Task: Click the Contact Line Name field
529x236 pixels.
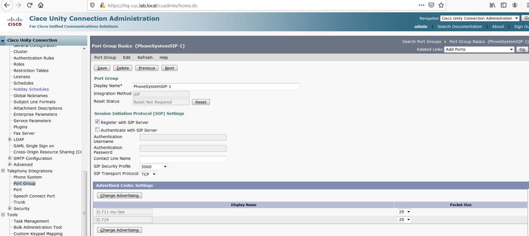Action: pyautogui.click(x=183, y=159)
